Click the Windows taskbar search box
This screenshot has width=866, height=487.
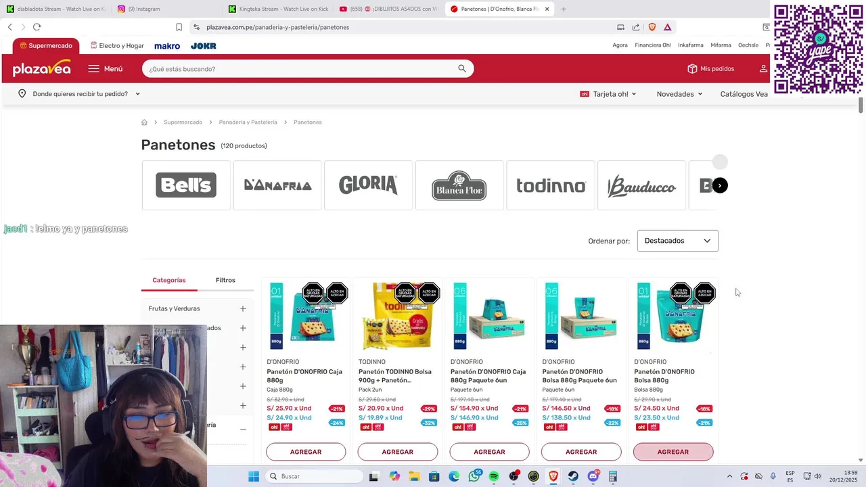click(315, 476)
